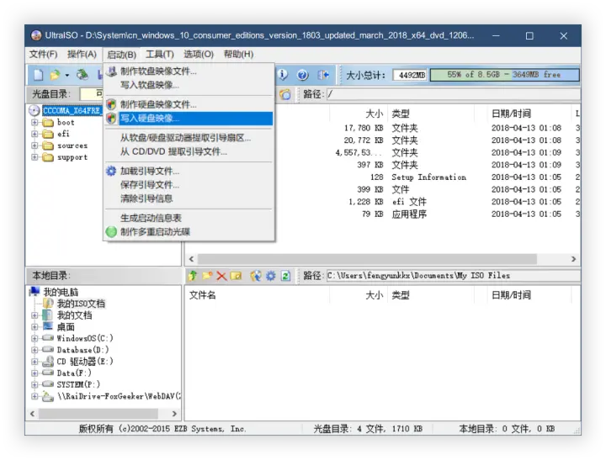The height and width of the screenshot is (460, 606).
Task: Click the 我的ISO文档 icon
Action: pyautogui.click(x=48, y=304)
